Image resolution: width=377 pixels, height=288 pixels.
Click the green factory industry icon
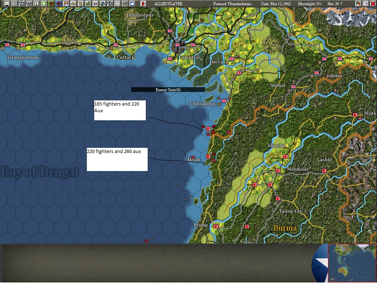(88, 3)
